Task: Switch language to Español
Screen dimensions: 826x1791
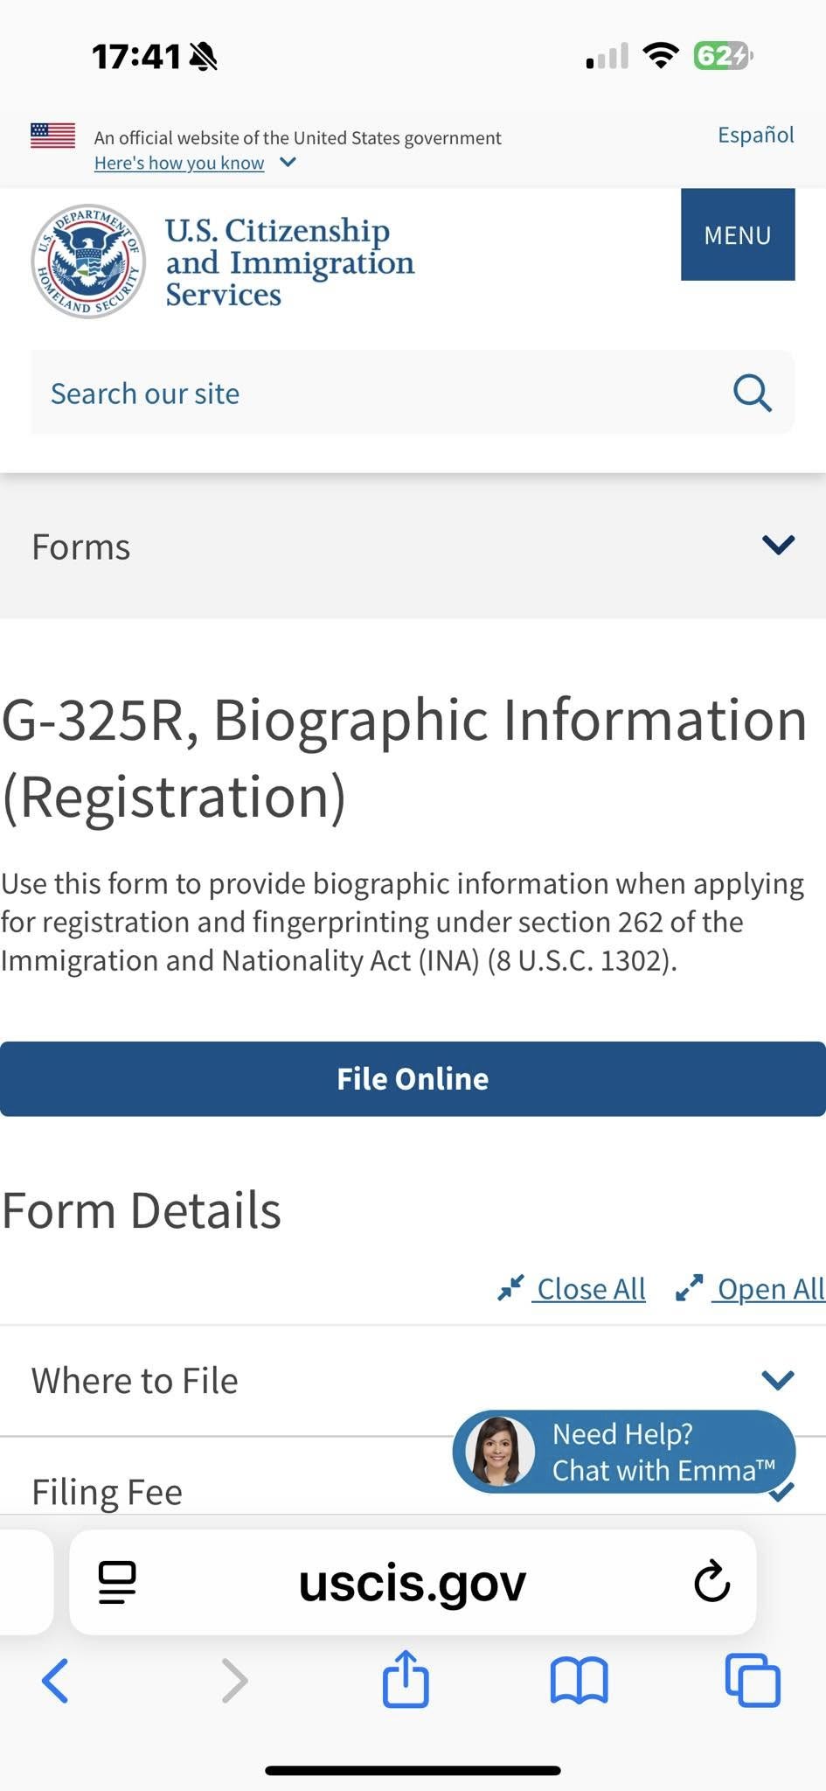Action: point(755,135)
